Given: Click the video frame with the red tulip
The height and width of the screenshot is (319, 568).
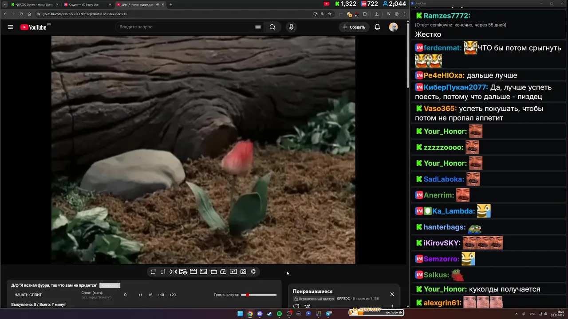Looking at the screenshot, I should (203, 150).
